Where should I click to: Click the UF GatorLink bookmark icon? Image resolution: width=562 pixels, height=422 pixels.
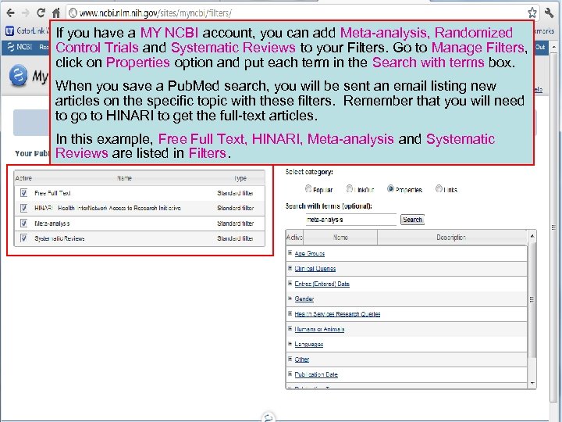[9, 31]
